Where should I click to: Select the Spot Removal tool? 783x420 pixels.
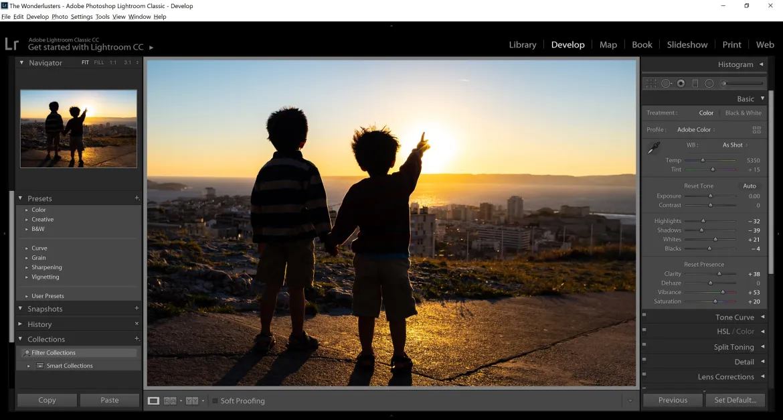tap(667, 82)
